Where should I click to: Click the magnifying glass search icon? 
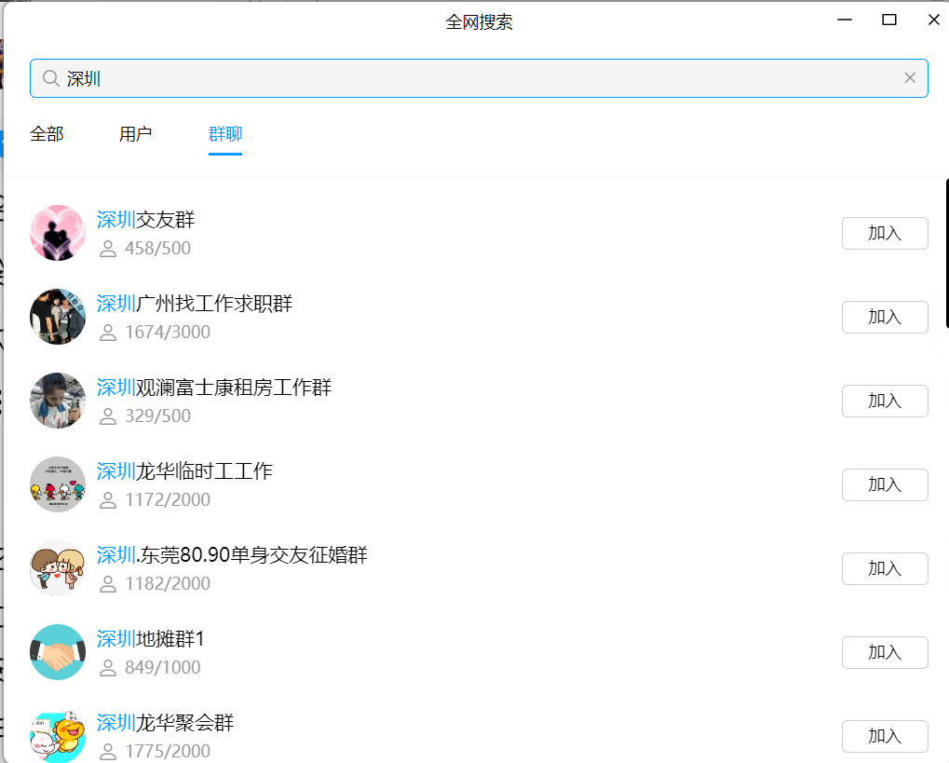(x=50, y=78)
